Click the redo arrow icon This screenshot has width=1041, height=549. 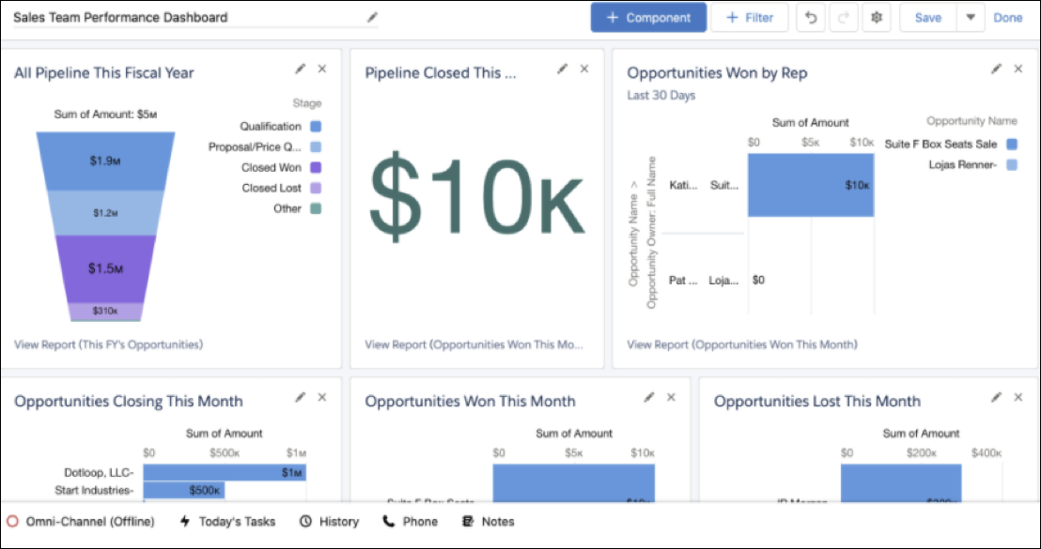(843, 17)
